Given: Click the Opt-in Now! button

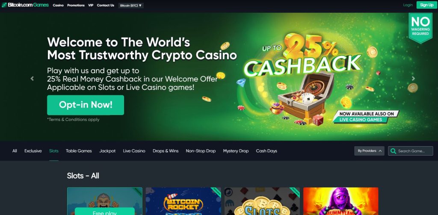Looking at the screenshot, I should point(86,105).
